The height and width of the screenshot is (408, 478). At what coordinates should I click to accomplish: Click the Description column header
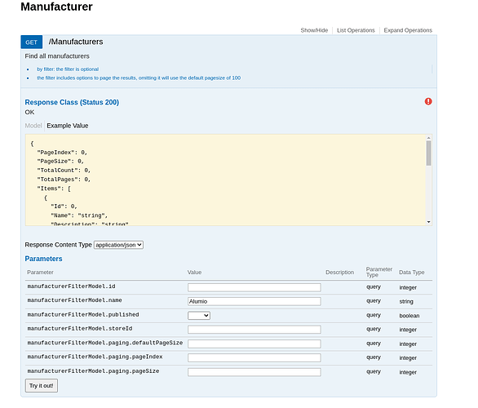coord(339,273)
